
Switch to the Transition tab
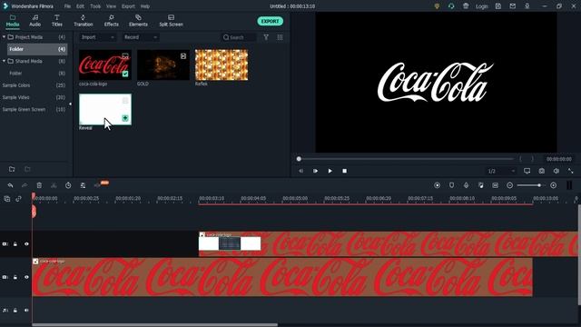[83, 21]
